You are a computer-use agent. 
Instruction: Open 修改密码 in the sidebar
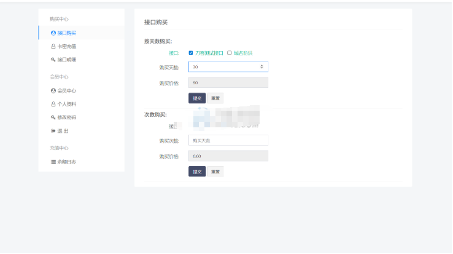click(x=82, y=117)
